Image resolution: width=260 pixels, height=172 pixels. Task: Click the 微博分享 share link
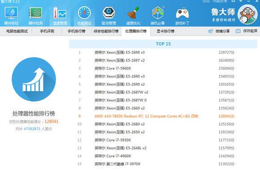[222, 31]
